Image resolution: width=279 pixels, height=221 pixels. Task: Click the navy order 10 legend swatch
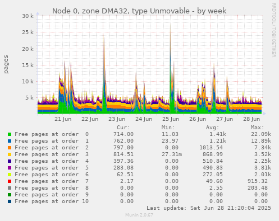[x=10, y=201]
